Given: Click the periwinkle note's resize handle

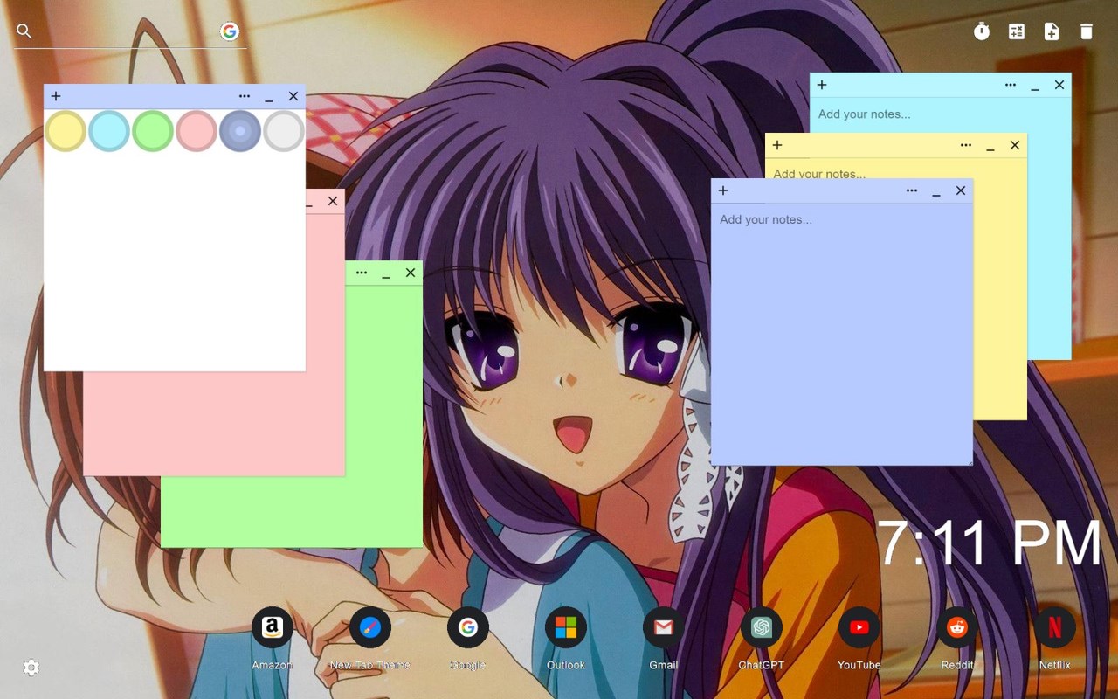Looking at the screenshot, I should [968, 460].
